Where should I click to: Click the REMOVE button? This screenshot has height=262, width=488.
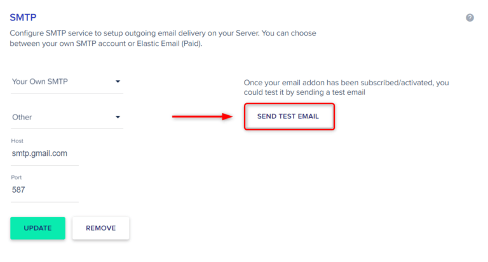[100, 228]
